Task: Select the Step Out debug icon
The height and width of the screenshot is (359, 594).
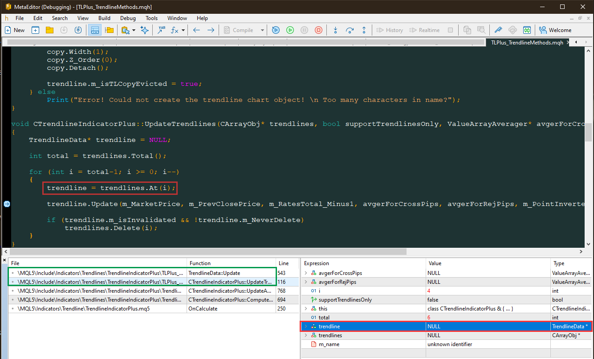Action: [x=364, y=30]
